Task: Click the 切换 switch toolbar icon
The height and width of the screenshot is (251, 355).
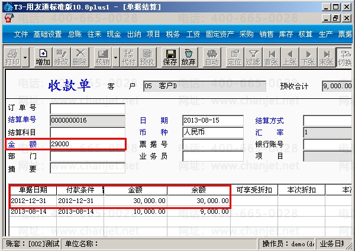Action: pos(344,57)
